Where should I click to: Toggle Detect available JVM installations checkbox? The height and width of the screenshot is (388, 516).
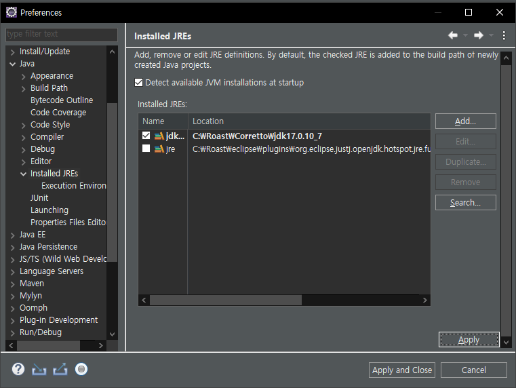(138, 82)
